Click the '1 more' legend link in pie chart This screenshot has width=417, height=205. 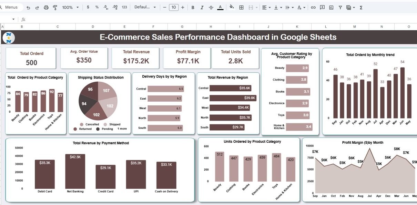tap(122, 129)
